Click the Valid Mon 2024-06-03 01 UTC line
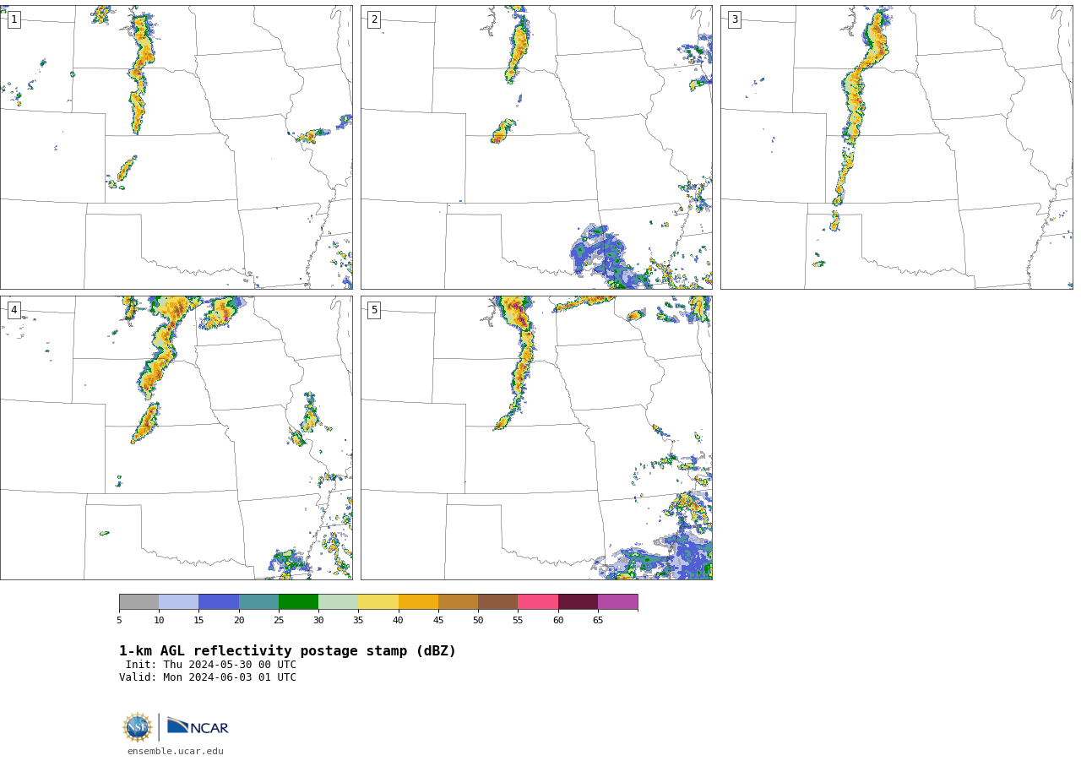1081x761 pixels. click(x=208, y=677)
